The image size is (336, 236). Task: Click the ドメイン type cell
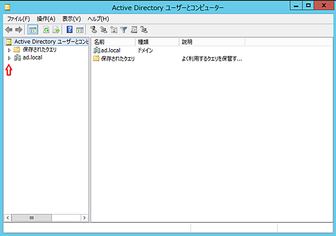pyautogui.click(x=145, y=50)
